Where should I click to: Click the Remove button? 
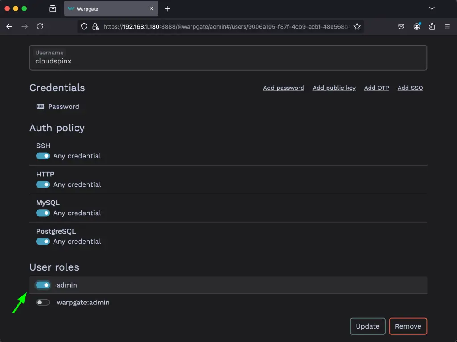pos(408,326)
